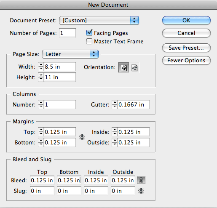Click the Fewer Options button

point(186,60)
